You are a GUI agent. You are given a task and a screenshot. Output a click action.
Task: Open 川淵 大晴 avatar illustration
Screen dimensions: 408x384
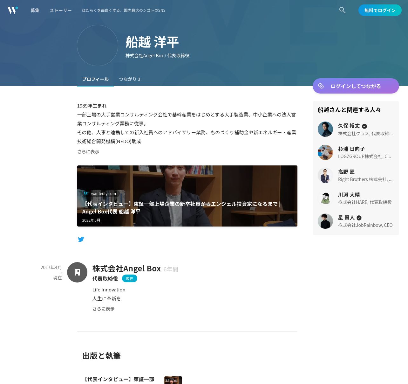point(325,198)
